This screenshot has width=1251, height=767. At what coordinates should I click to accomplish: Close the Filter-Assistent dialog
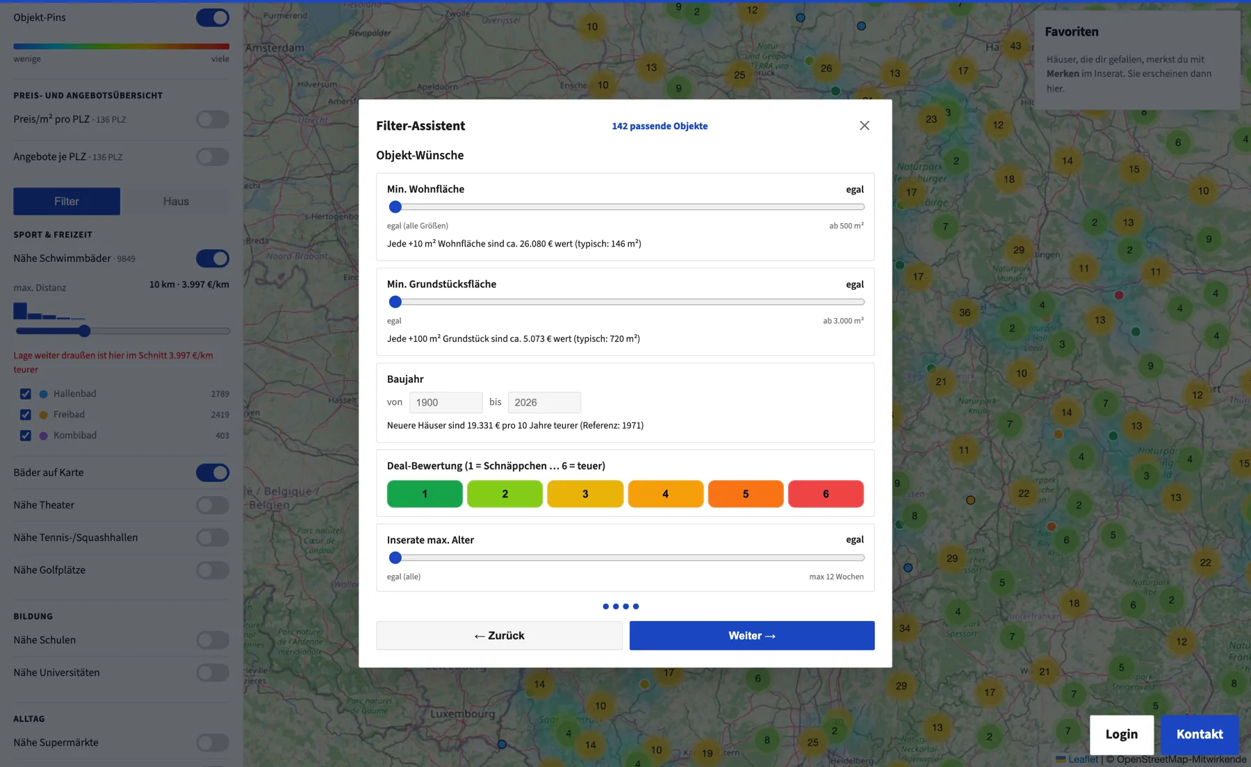tap(864, 126)
